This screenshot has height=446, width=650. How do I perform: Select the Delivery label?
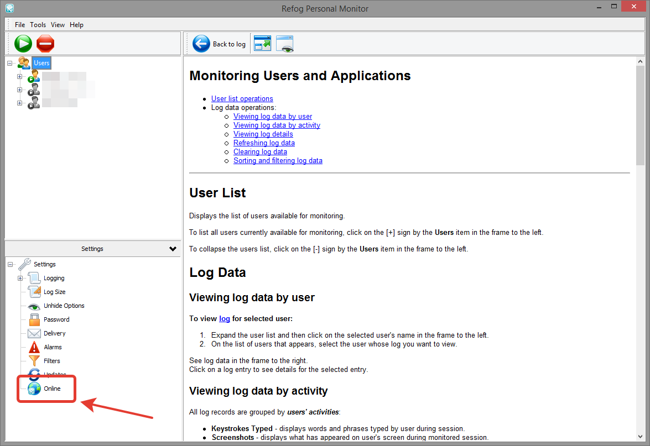click(54, 333)
